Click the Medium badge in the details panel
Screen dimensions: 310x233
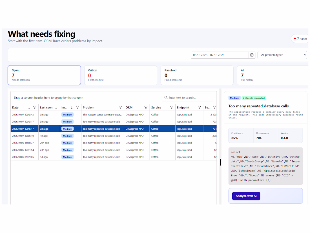[234, 98]
